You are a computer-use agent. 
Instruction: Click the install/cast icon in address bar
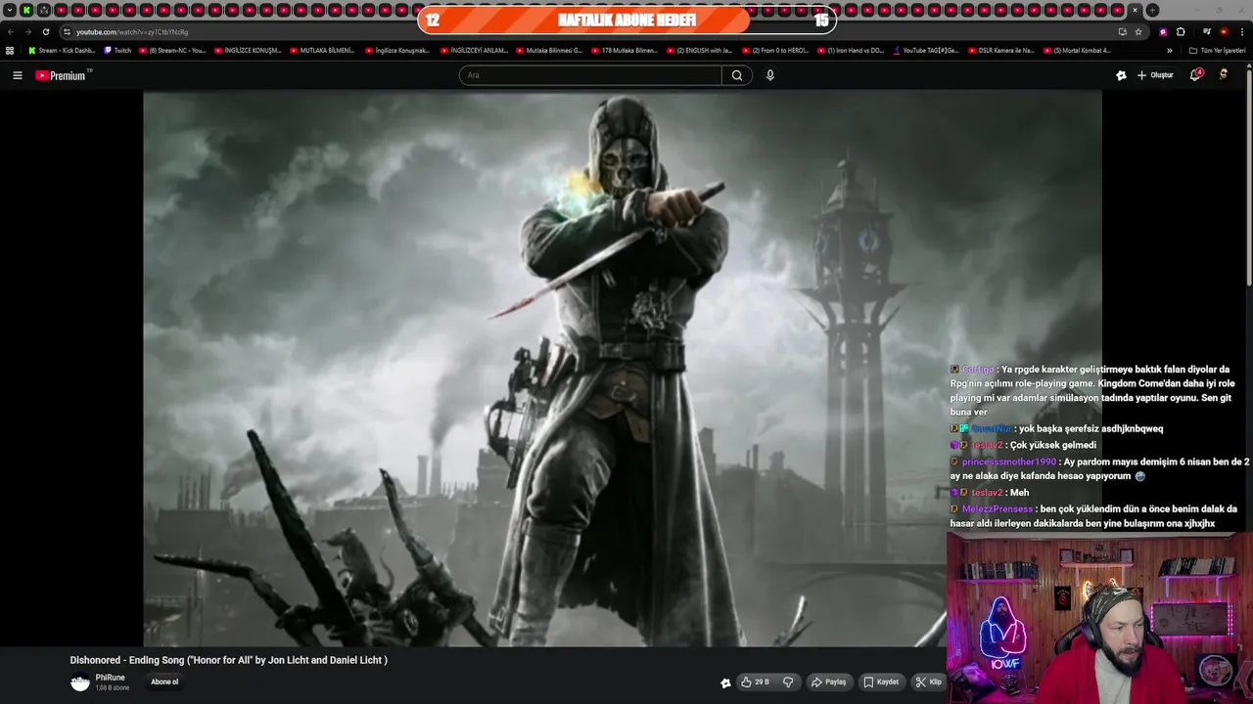[x=1122, y=31]
